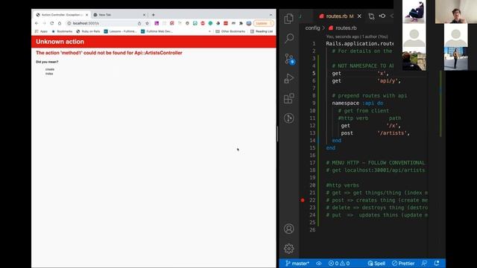Go to the Chrome home page
The height and width of the screenshot is (268, 477).
tap(60, 23)
